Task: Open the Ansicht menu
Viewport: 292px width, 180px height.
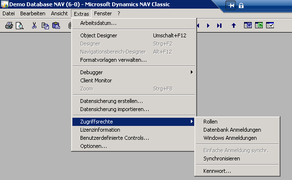Action: pyautogui.click(x=59, y=13)
